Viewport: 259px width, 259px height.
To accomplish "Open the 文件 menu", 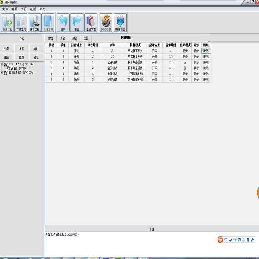I will click(x=5, y=9).
